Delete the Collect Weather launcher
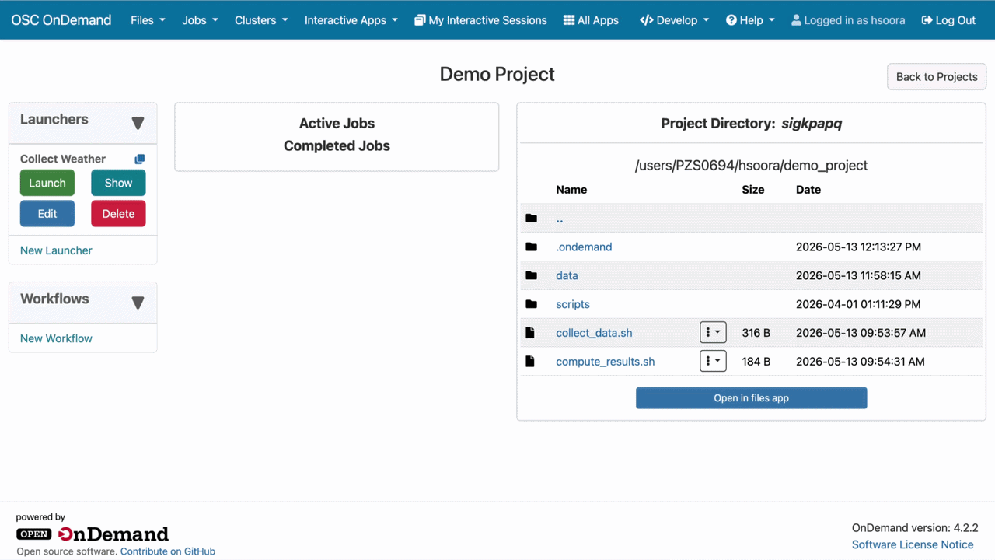 [118, 214]
